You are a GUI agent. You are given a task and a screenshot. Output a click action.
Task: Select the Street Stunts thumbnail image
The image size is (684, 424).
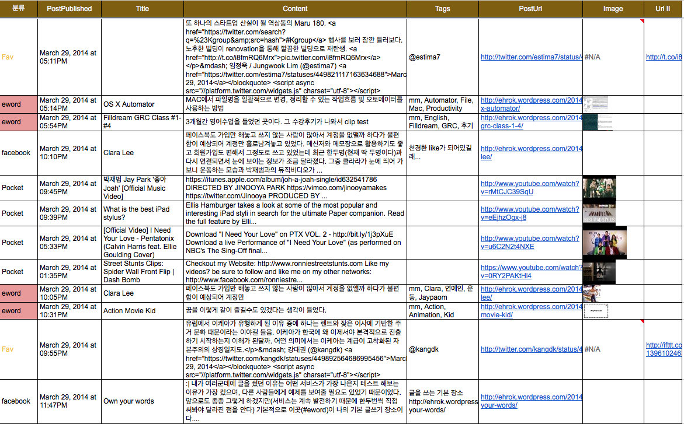[599, 272]
